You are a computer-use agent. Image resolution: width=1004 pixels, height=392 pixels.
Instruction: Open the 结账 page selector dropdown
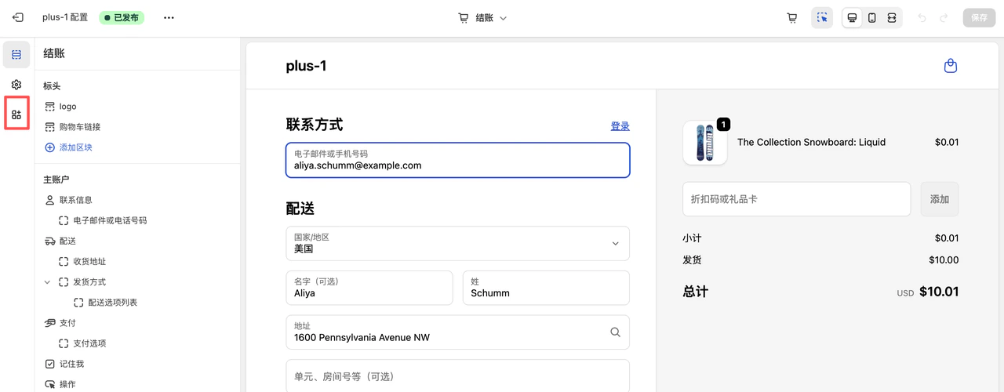pyautogui.click(x=483, y=17)
